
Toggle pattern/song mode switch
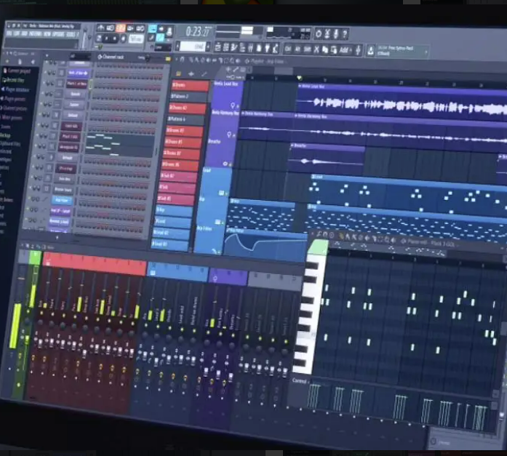[x=99, y=39]
